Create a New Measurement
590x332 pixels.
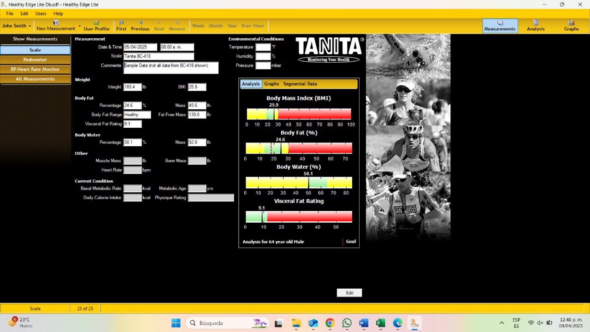(x=55, y=26)
